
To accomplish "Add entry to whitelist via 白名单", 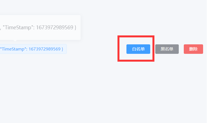I will point(138,49).
